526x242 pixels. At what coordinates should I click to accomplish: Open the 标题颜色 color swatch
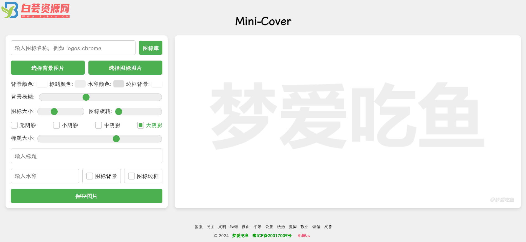pos(80,84)
